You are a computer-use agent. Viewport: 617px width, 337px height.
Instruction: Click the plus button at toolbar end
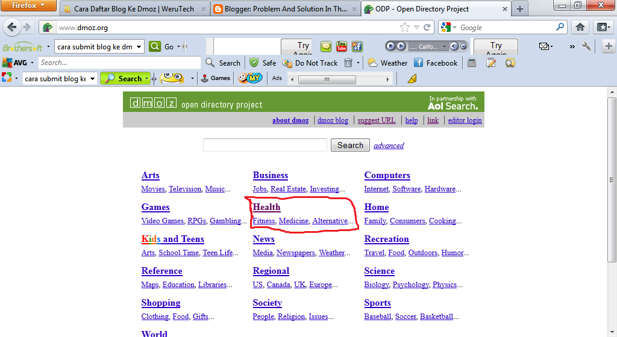[609, 46]
